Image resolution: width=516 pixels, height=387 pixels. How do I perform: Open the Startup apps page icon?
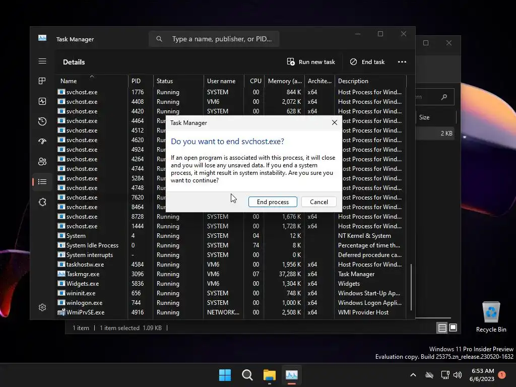(x=42, y=142)
